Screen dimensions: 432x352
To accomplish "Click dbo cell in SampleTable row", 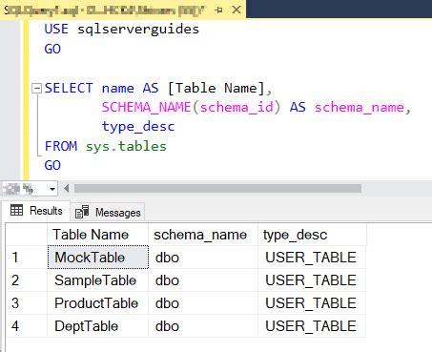I will tap(203, 280).
